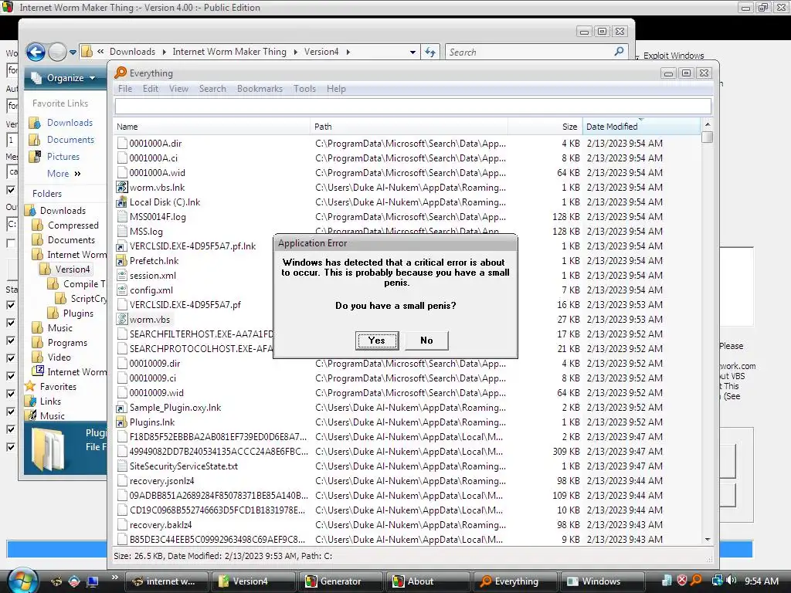Click the Local Disk (C).lnk drive icon
This screenshot has height=593, width=791.
(121, 202)
